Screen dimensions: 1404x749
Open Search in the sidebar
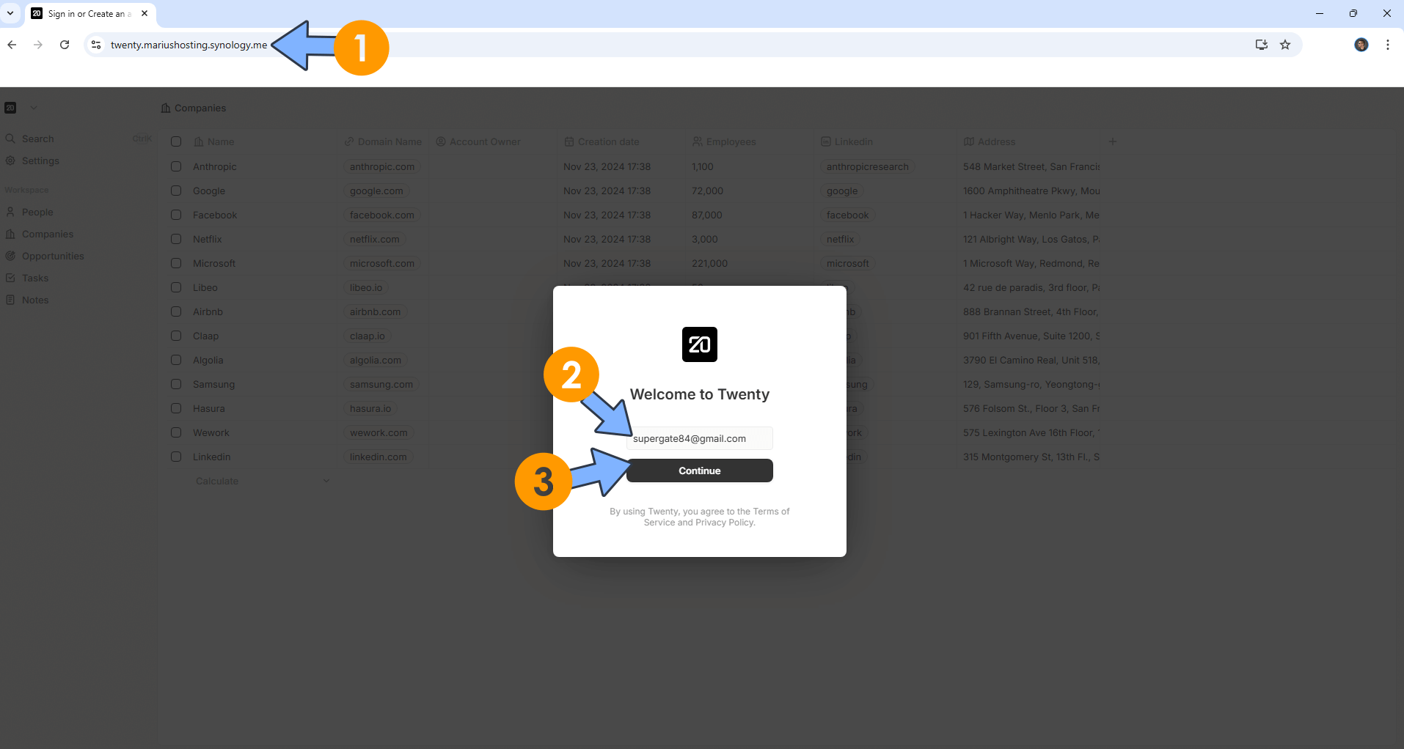(38, 139)
